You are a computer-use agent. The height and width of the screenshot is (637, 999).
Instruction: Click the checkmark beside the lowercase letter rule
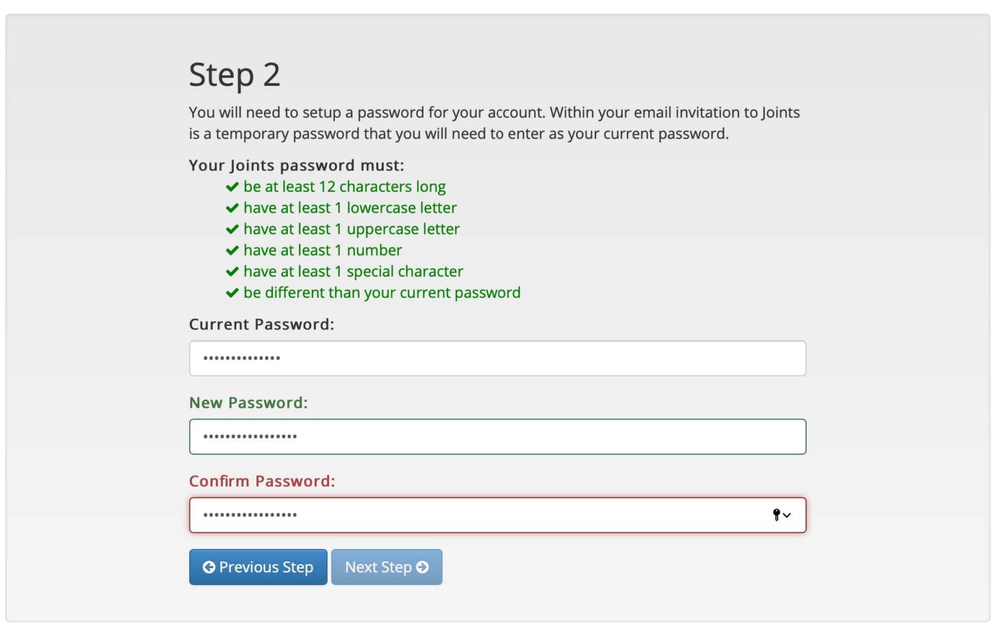[232, 209]
